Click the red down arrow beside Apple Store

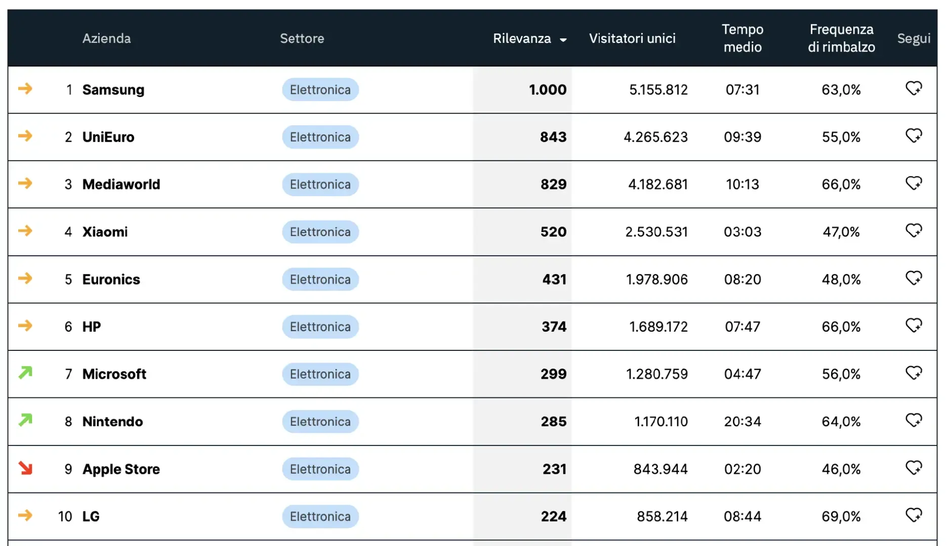coord(25,468)
